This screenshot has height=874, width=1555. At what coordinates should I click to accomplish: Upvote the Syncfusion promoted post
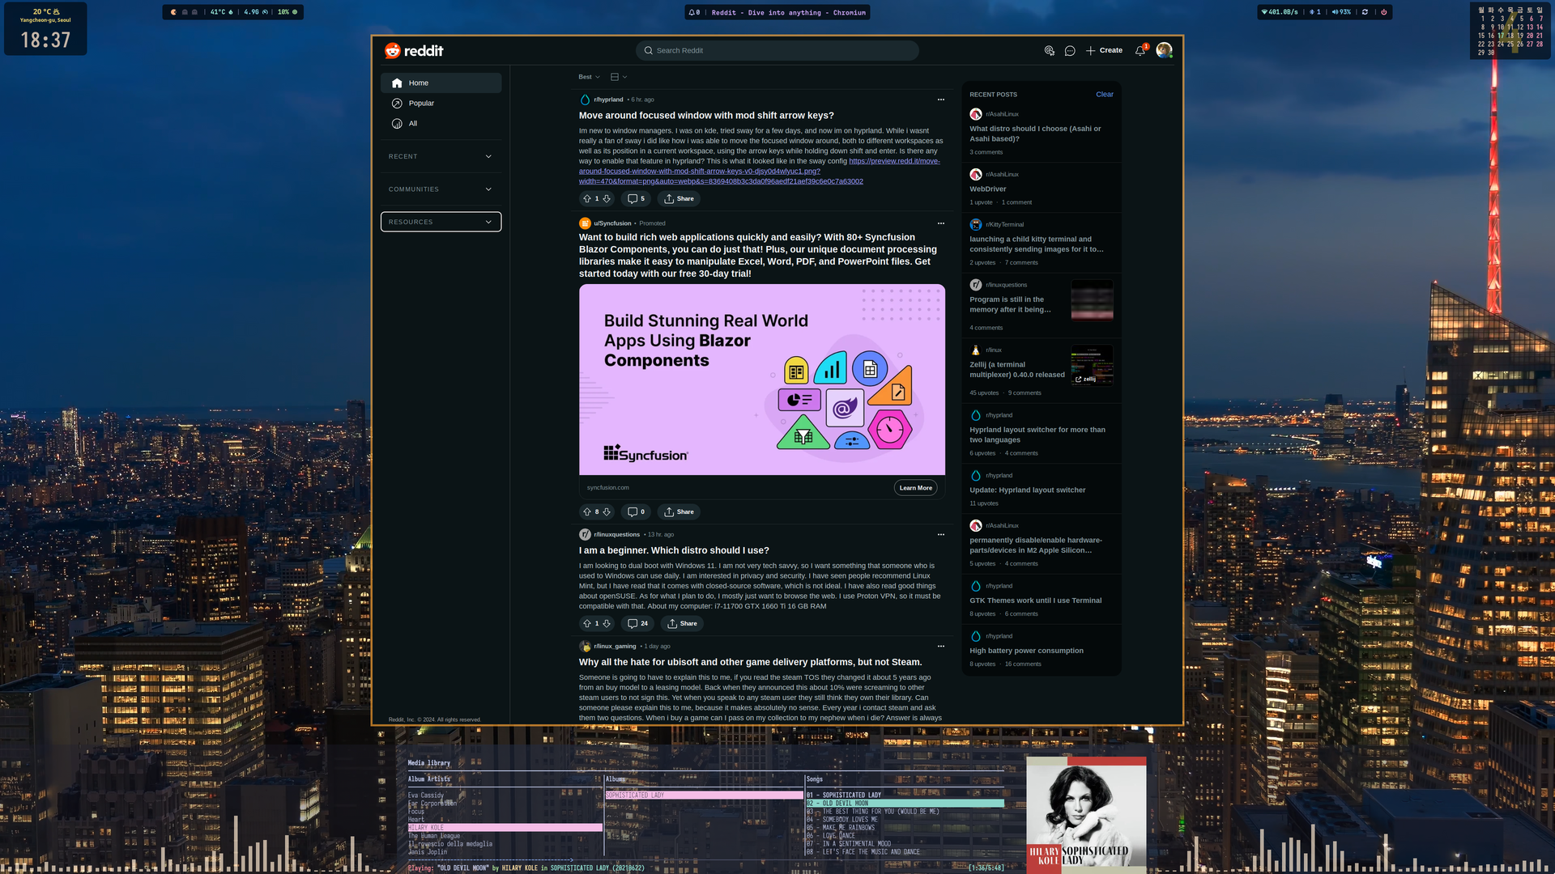(587, 512)
